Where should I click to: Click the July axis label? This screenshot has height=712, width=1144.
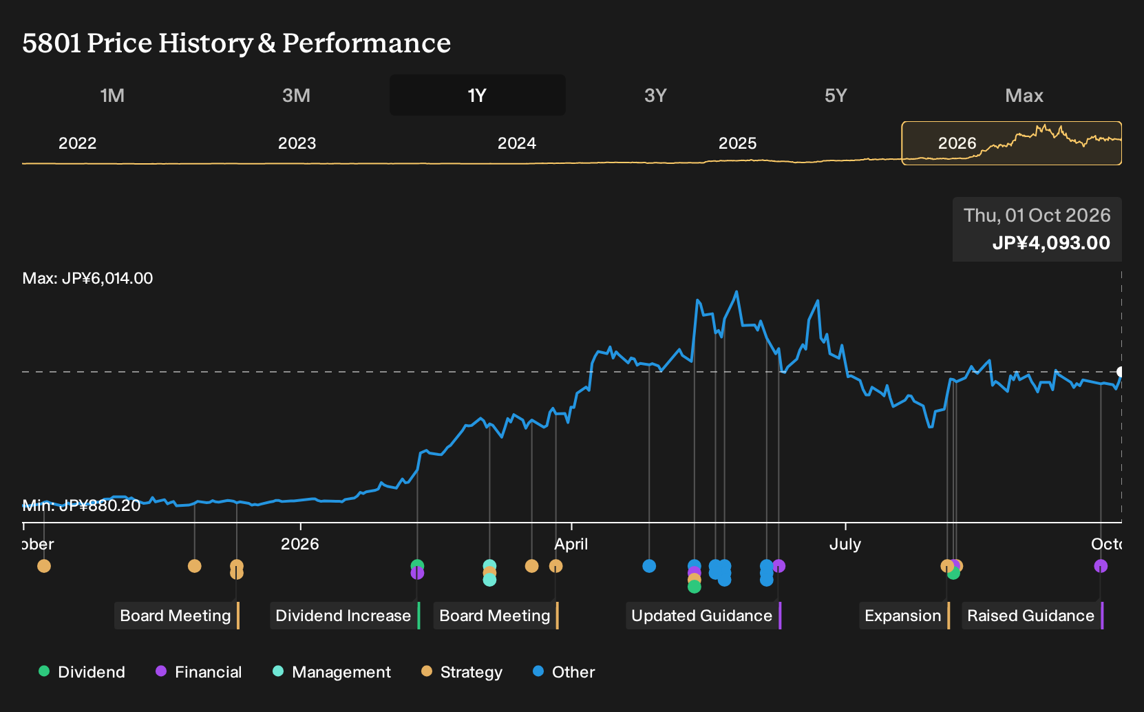[845, 544]
